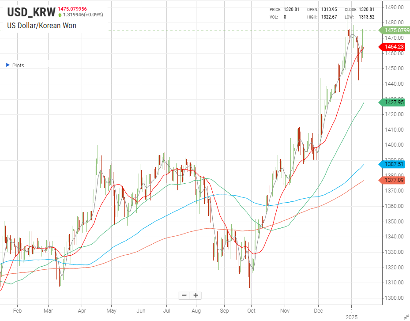Screen dimensions: 410x321
Task: Click the Oct label on time axis
Action: pos(251,310)
